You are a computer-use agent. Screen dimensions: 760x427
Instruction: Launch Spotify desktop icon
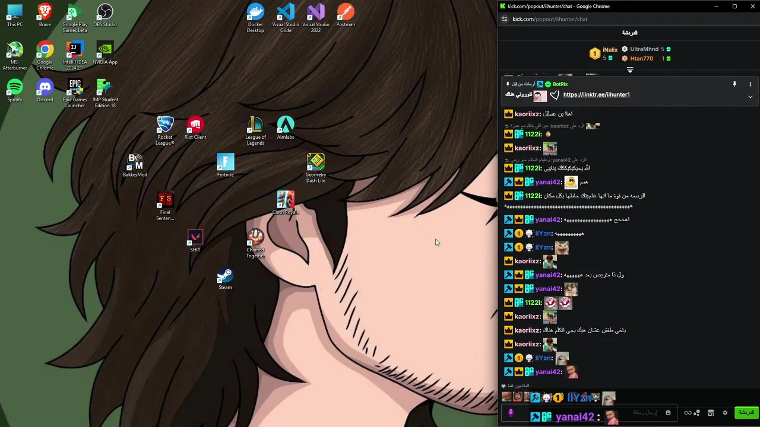point(15,90)
